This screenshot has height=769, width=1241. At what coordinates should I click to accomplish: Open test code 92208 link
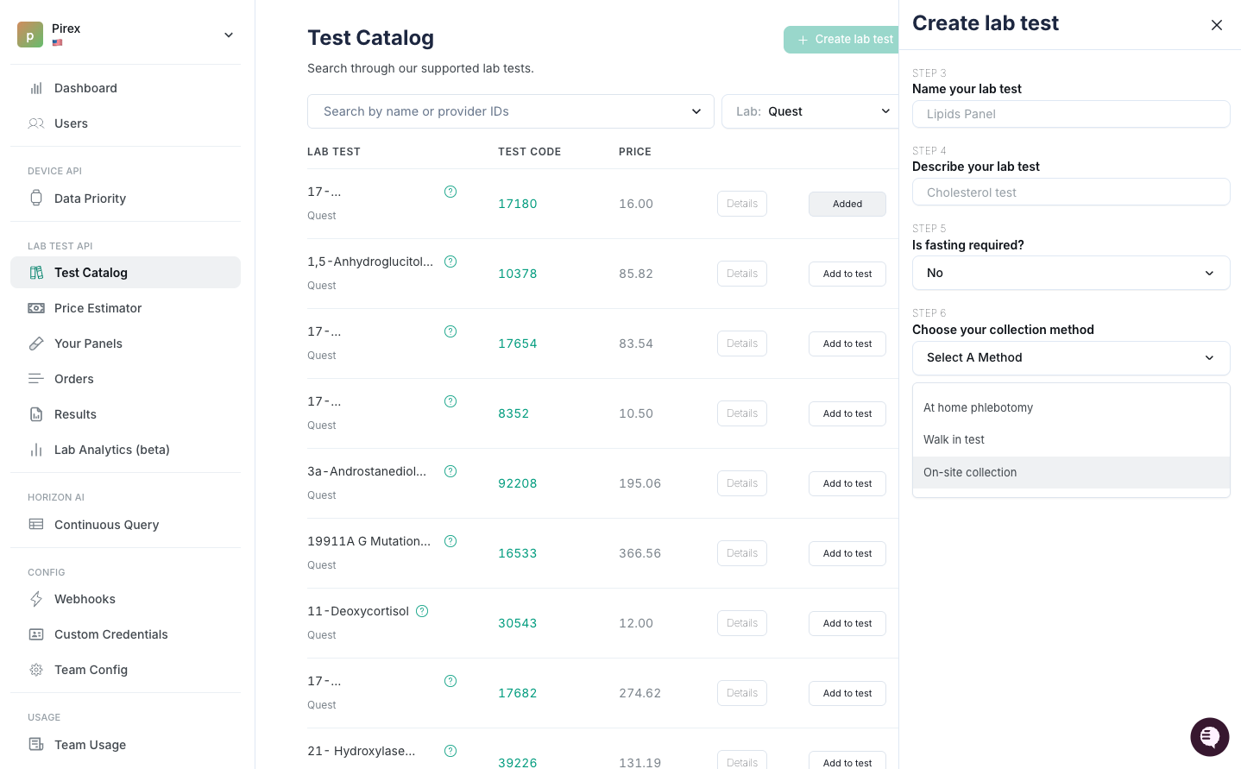[518, 483]
